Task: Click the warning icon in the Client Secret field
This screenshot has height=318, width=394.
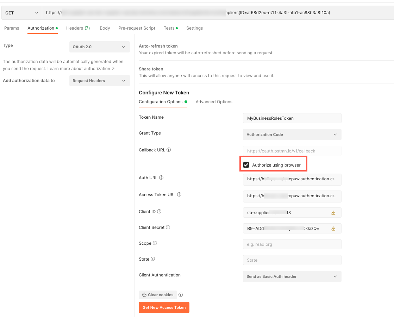Action: point(333,228)
